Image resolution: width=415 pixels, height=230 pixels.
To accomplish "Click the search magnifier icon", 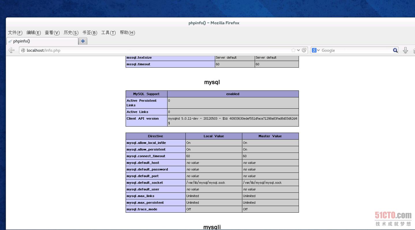I will [x=395, y=50].
